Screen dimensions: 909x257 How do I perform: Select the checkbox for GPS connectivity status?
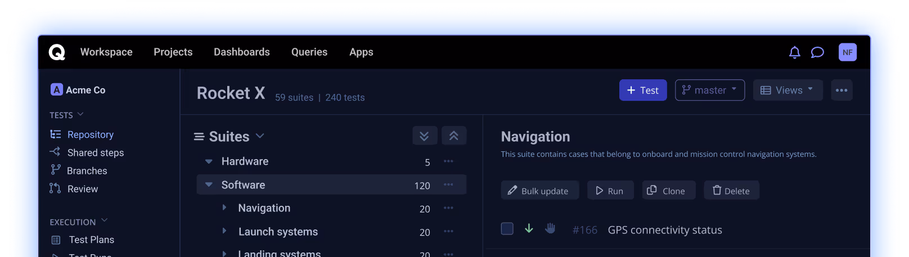coord(507,229)
